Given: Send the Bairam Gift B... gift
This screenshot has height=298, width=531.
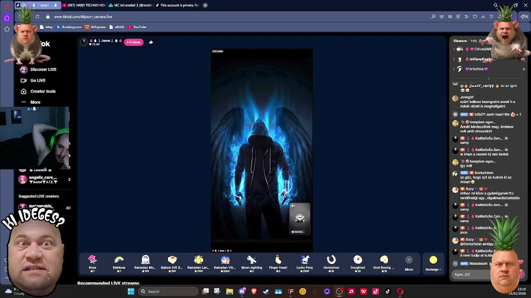Looking at the screenshot, I should pyautogui.click(x=172, y=263).
